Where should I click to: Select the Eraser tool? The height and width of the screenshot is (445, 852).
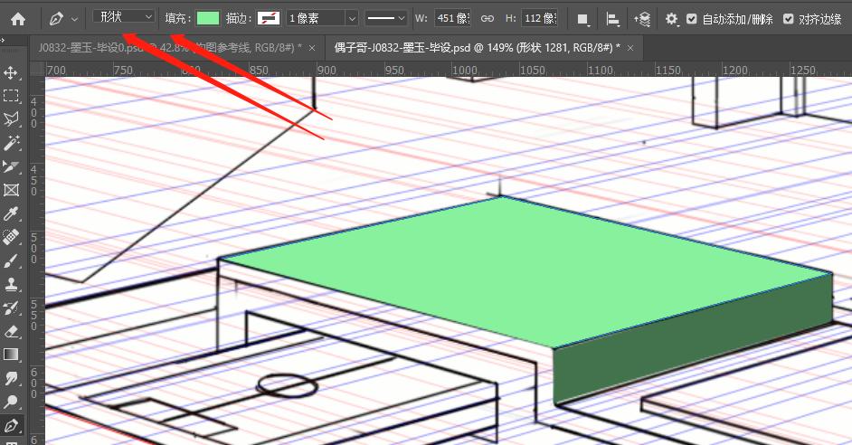tap(12, 331)
